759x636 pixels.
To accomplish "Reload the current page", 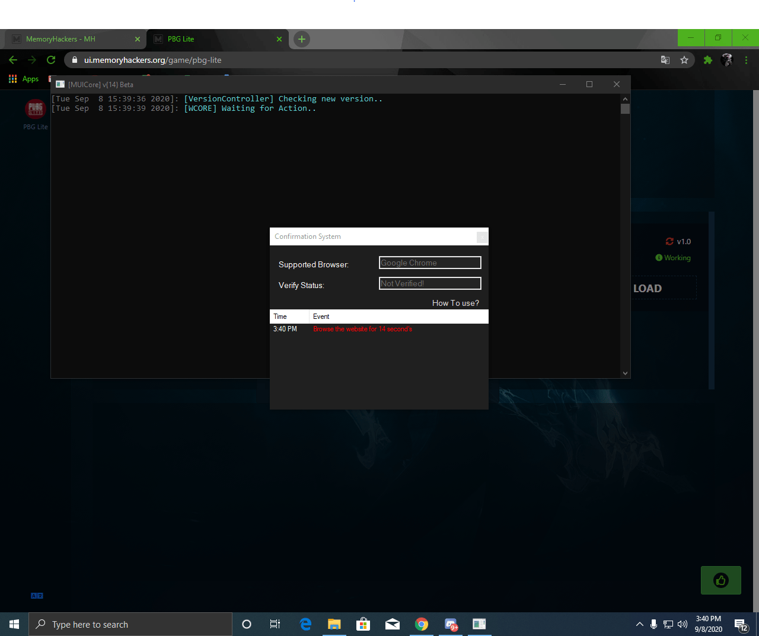I will 51,60.
